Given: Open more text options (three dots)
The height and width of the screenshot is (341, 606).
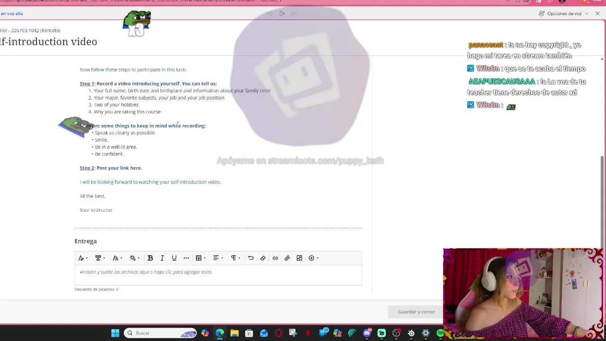Looking at the screenshot, I should click(186, 258).
